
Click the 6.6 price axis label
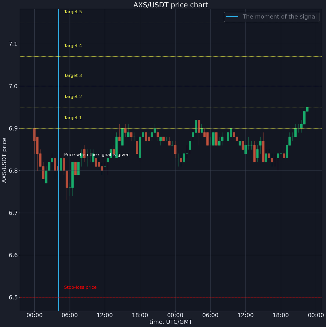(x=14, y=255)
